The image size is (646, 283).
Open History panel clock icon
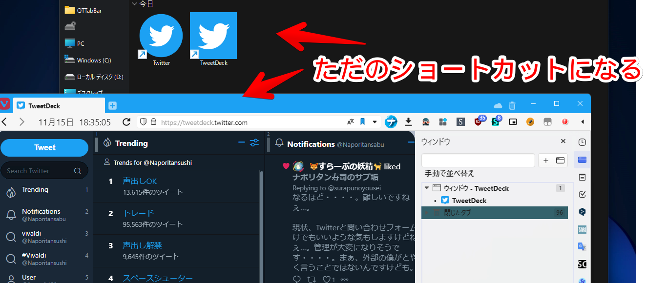point(582,142)
